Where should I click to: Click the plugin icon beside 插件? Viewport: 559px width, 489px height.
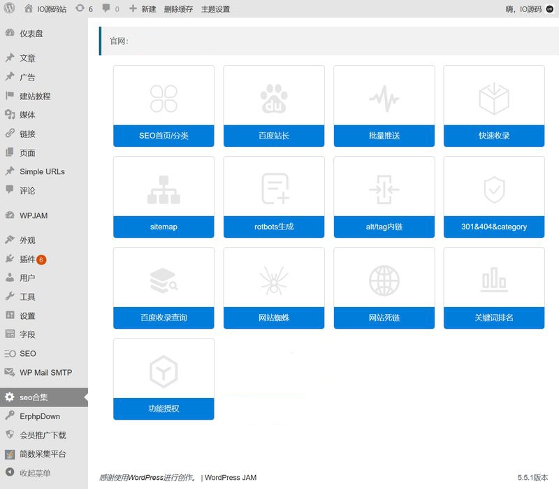(10, 259)
